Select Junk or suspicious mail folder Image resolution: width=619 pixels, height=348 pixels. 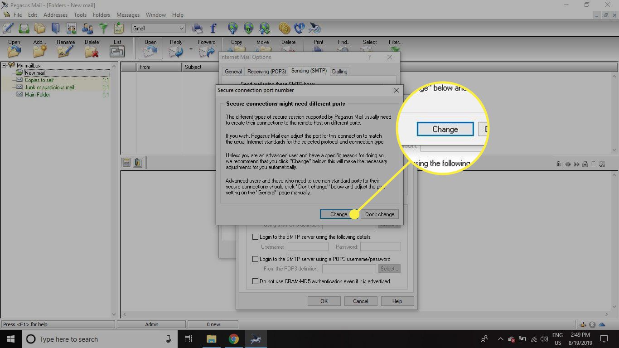coord(49,87)
